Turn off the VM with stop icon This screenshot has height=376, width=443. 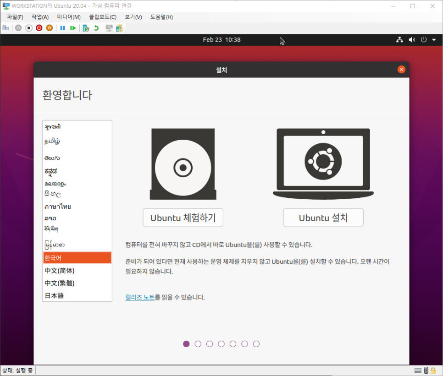[x=29, y=28]
